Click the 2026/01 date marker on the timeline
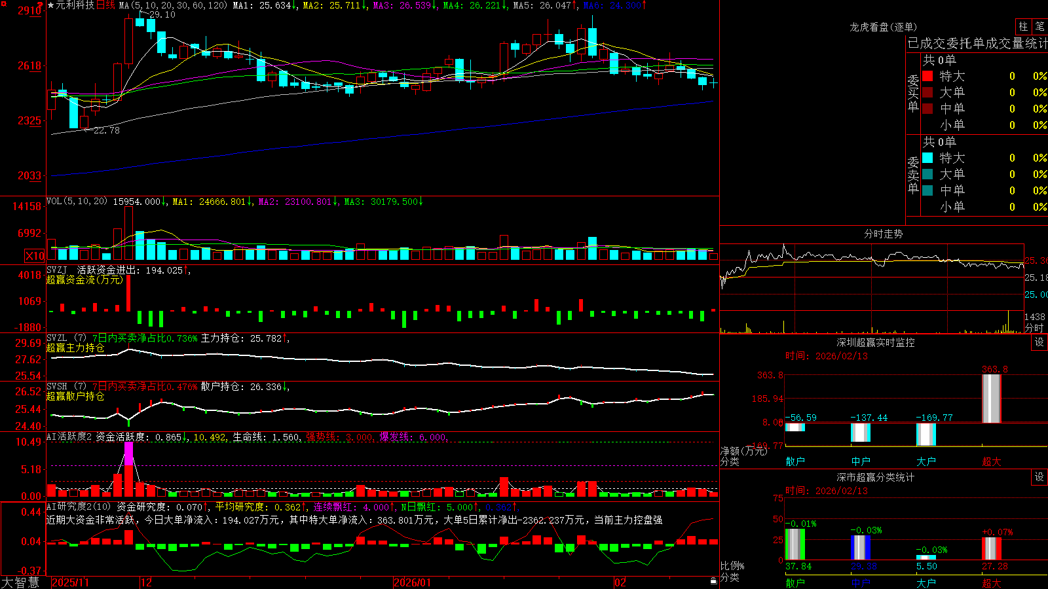Image resolution: width=1048 pixels, height=589 pixels. 413,582
